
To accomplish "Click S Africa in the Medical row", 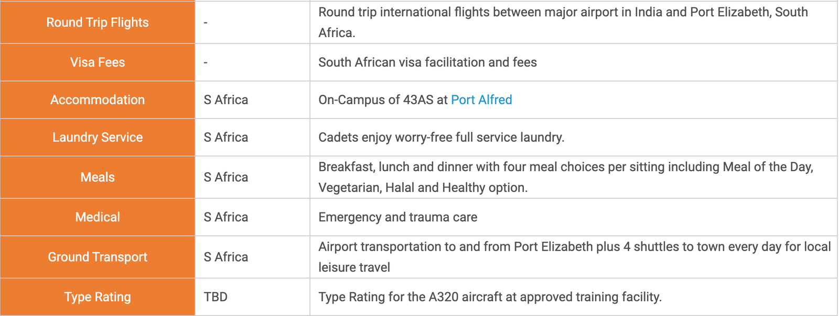I will click(x=226, y=217).
